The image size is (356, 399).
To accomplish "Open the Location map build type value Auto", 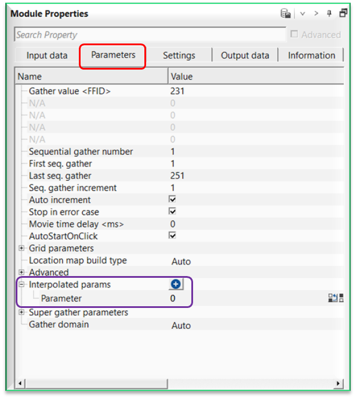I will [x=181, y=262].
